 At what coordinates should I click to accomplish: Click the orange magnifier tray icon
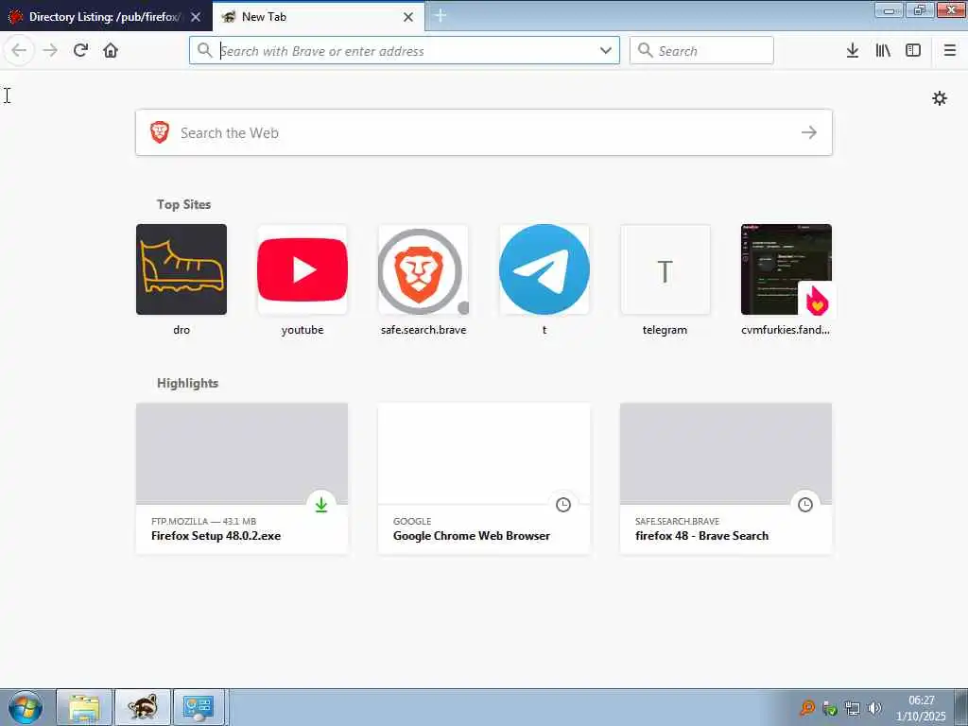[x=807, y=708]
